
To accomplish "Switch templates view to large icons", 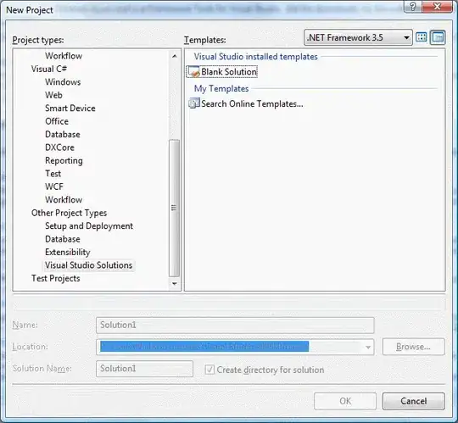I will pyautogui.click(x=421, y=37).
